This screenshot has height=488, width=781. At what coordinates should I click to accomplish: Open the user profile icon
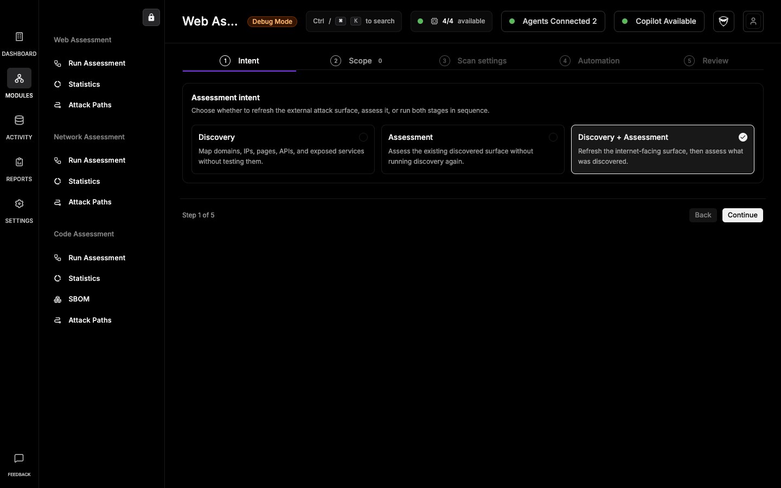[753, 21]
